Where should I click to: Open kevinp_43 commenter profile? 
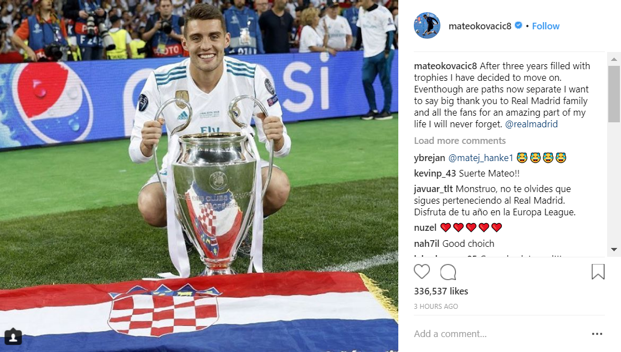point(435,173)
